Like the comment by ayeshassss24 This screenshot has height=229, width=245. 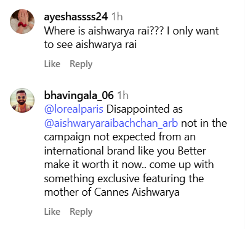[x=52, y=64]
